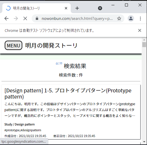Open the Chrome three-dot menu

[140, 18]
